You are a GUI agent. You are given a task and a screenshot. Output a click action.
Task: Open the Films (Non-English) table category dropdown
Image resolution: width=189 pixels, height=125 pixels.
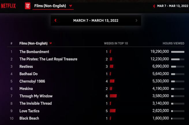[35, 43]
